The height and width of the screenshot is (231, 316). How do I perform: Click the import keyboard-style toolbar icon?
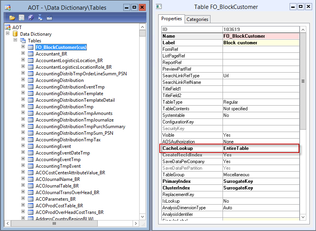click(49, 18)
